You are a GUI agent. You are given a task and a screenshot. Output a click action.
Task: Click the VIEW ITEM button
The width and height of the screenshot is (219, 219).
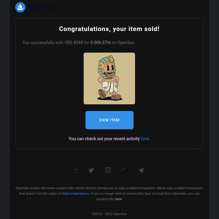pos(110,120)
